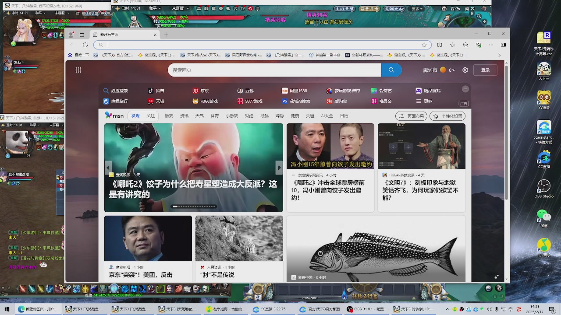Open 《文明7》 article headline
The image size is (561, 315).
(x=420, y=190)
